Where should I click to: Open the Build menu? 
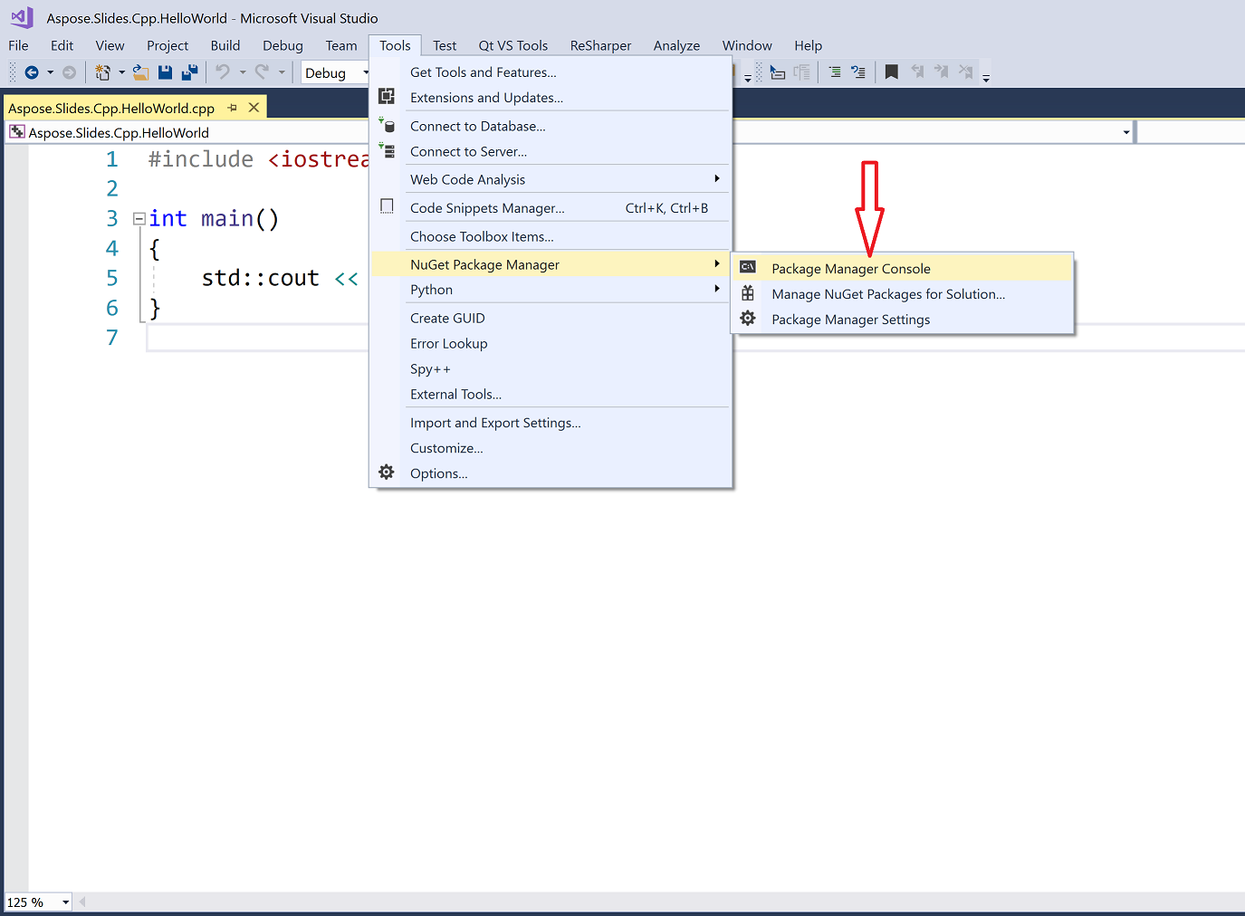tap(225, 45)
